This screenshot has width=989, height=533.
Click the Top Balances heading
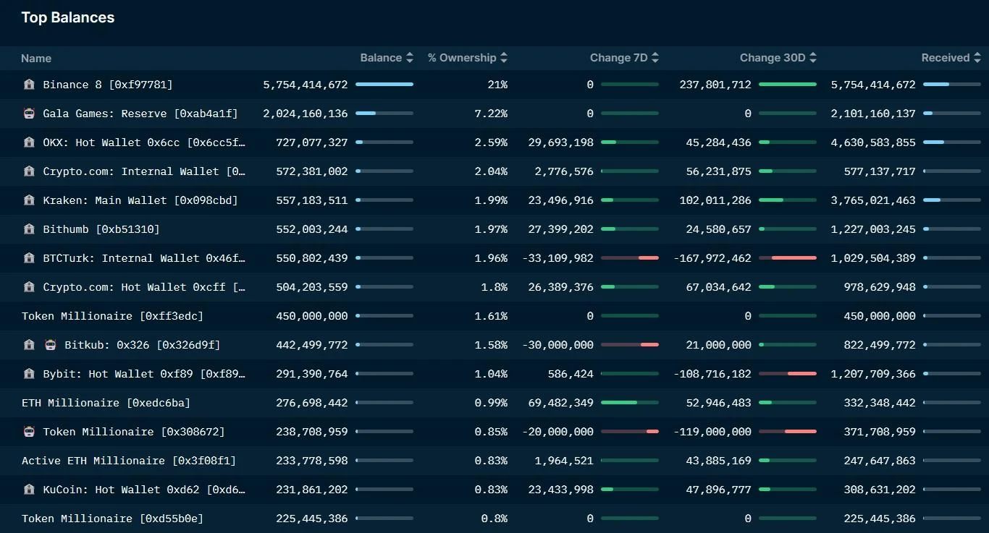pos(68,17)
